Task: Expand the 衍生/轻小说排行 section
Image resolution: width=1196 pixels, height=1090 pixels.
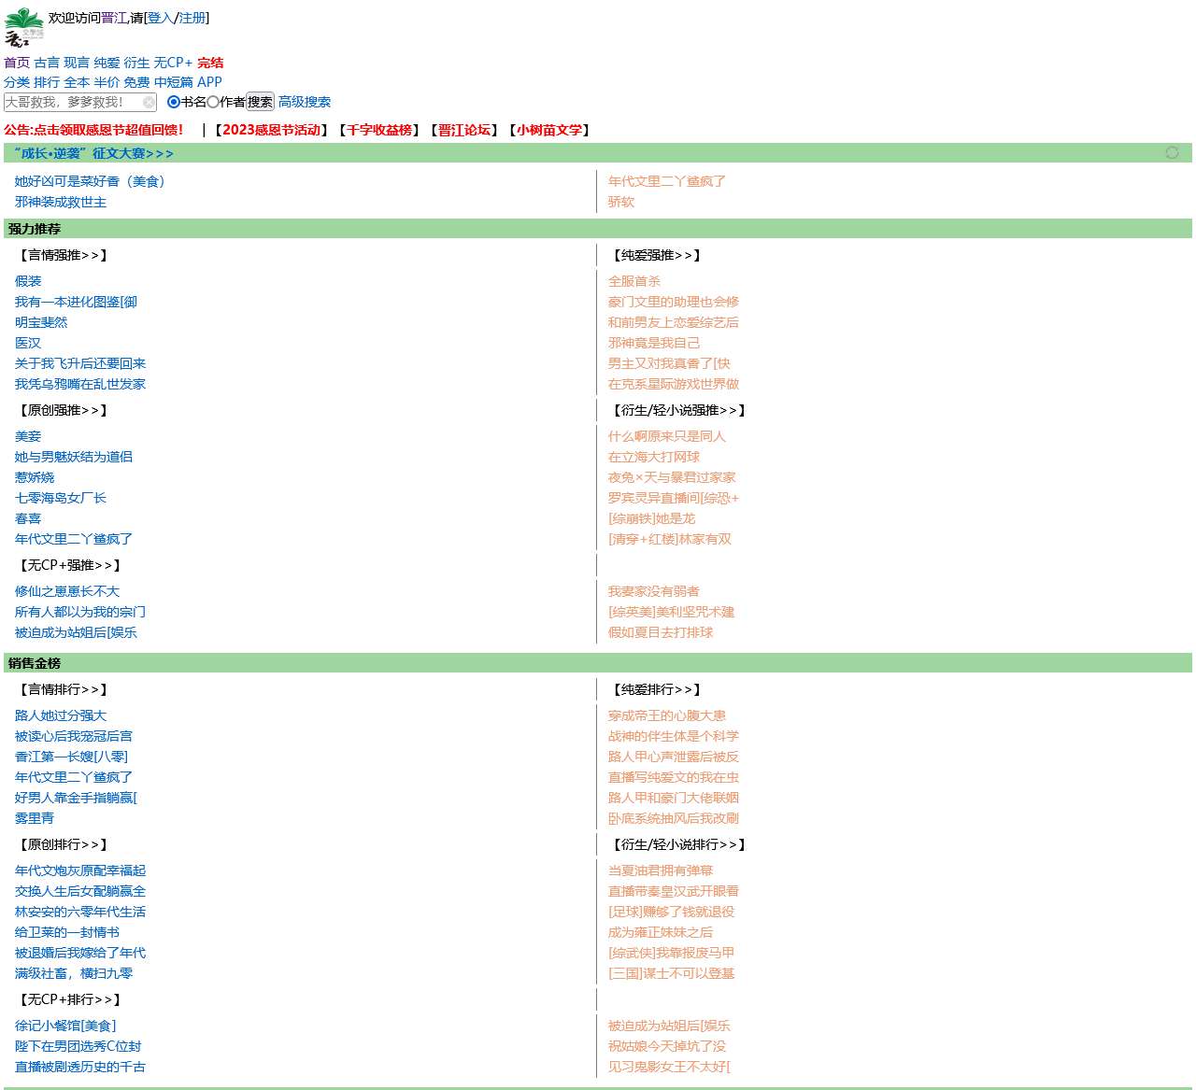Action: (679, 844)
